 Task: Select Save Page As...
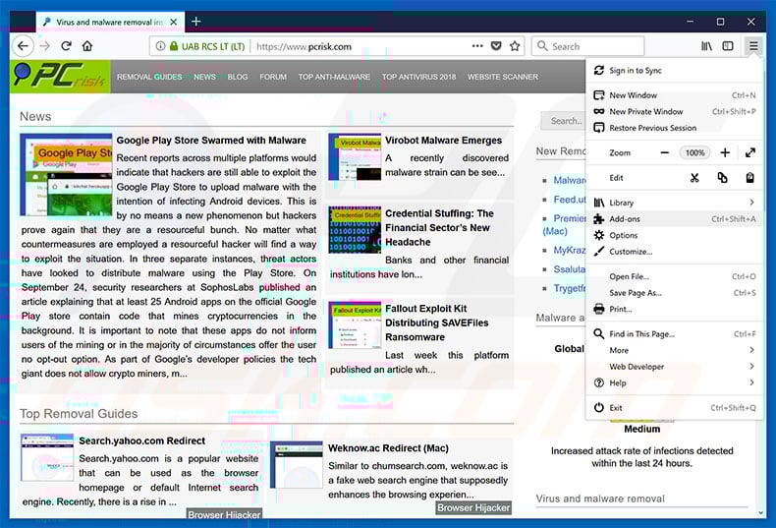point(674,293)
